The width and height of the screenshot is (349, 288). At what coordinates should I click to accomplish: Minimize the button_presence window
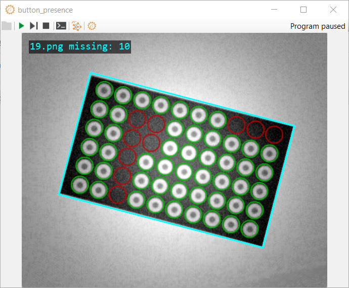pyautogui.click(x=274, y=10)
